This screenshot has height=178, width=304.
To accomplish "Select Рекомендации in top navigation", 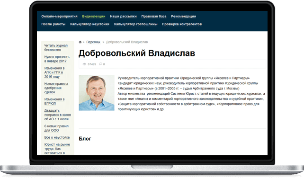I will [183, 16].
